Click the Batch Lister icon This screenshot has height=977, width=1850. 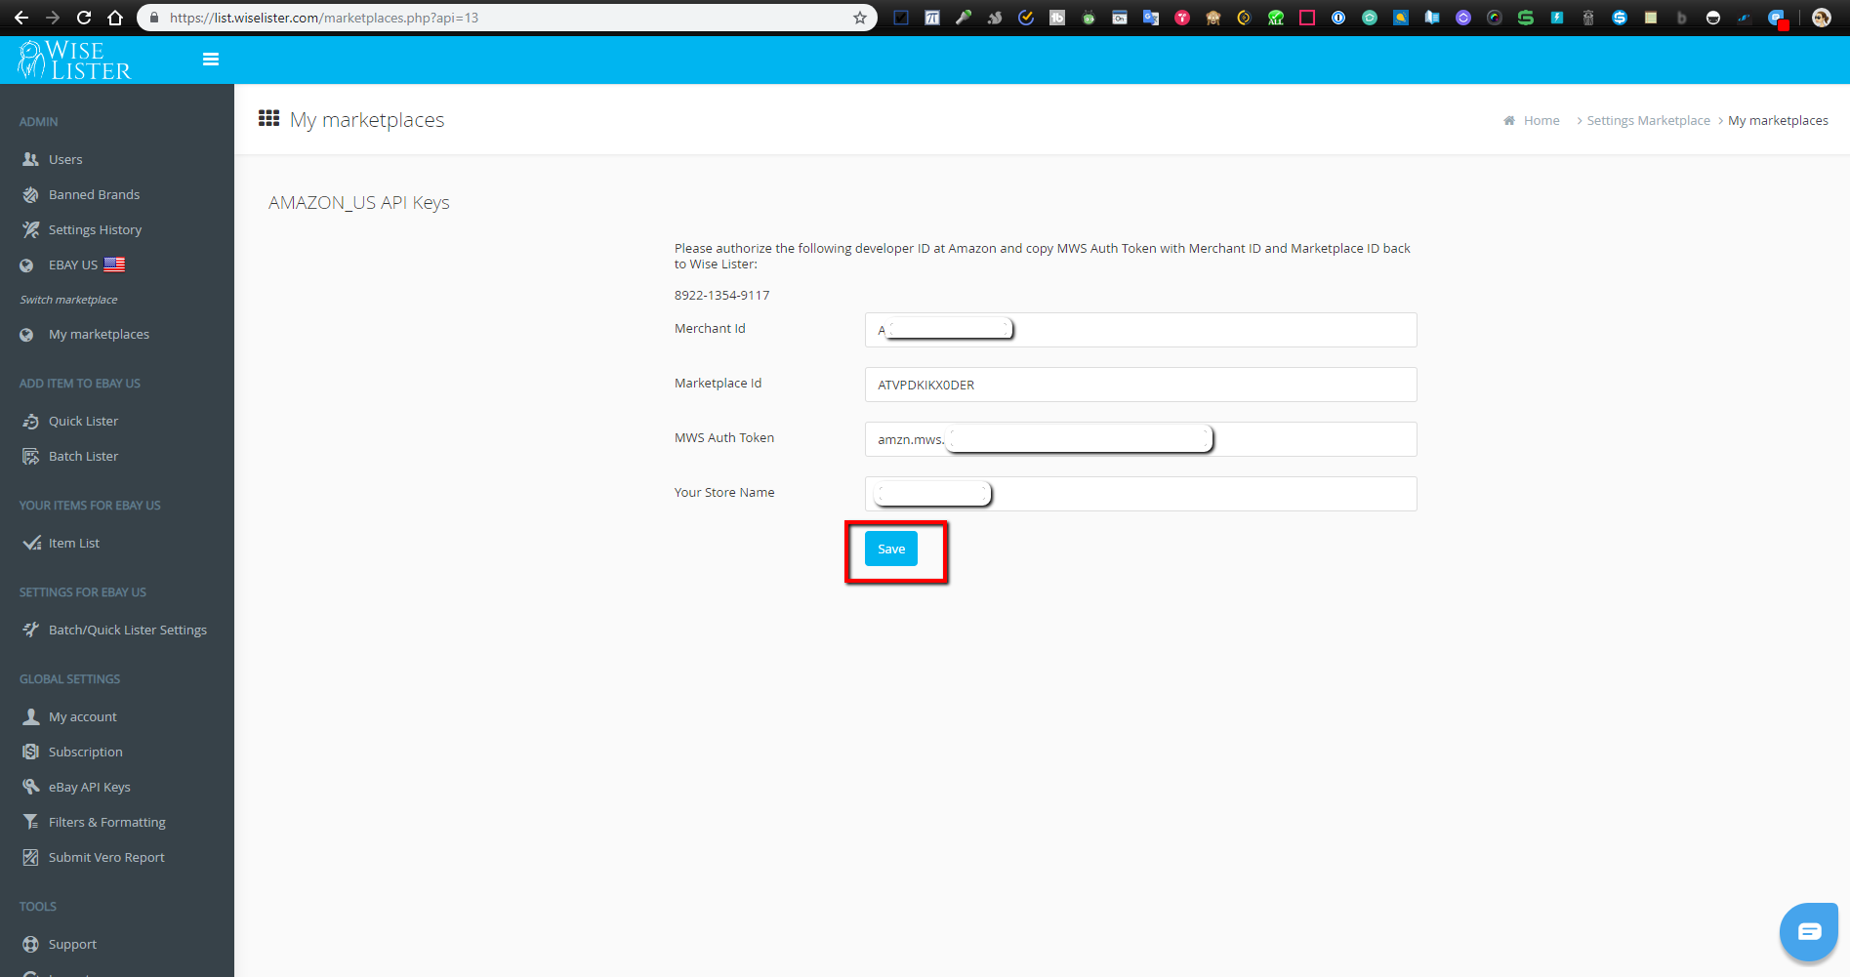(x=30, y=456)
